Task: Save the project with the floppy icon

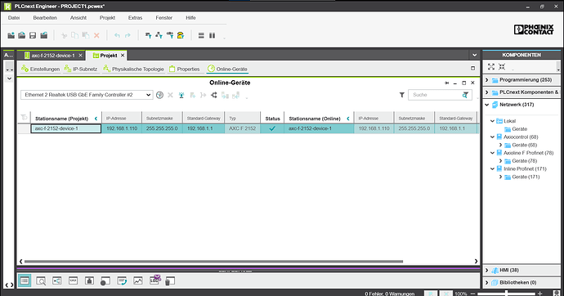Action: point(33,35)
